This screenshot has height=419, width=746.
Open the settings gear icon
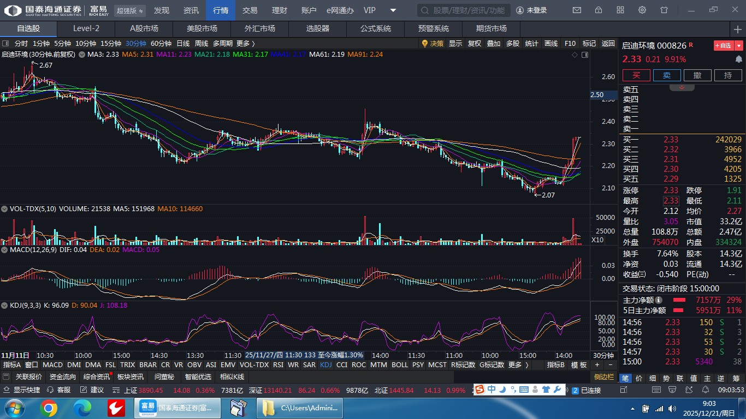point(642,10)
